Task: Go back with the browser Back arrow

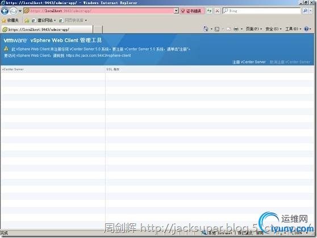Action: (5, 11)
